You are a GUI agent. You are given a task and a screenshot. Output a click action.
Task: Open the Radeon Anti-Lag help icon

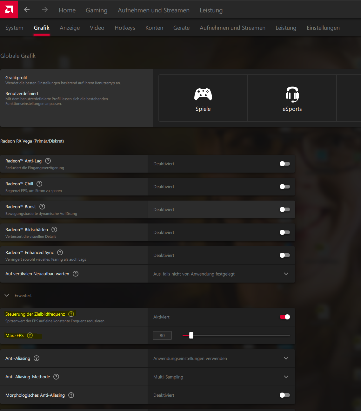tap(48, 161)
